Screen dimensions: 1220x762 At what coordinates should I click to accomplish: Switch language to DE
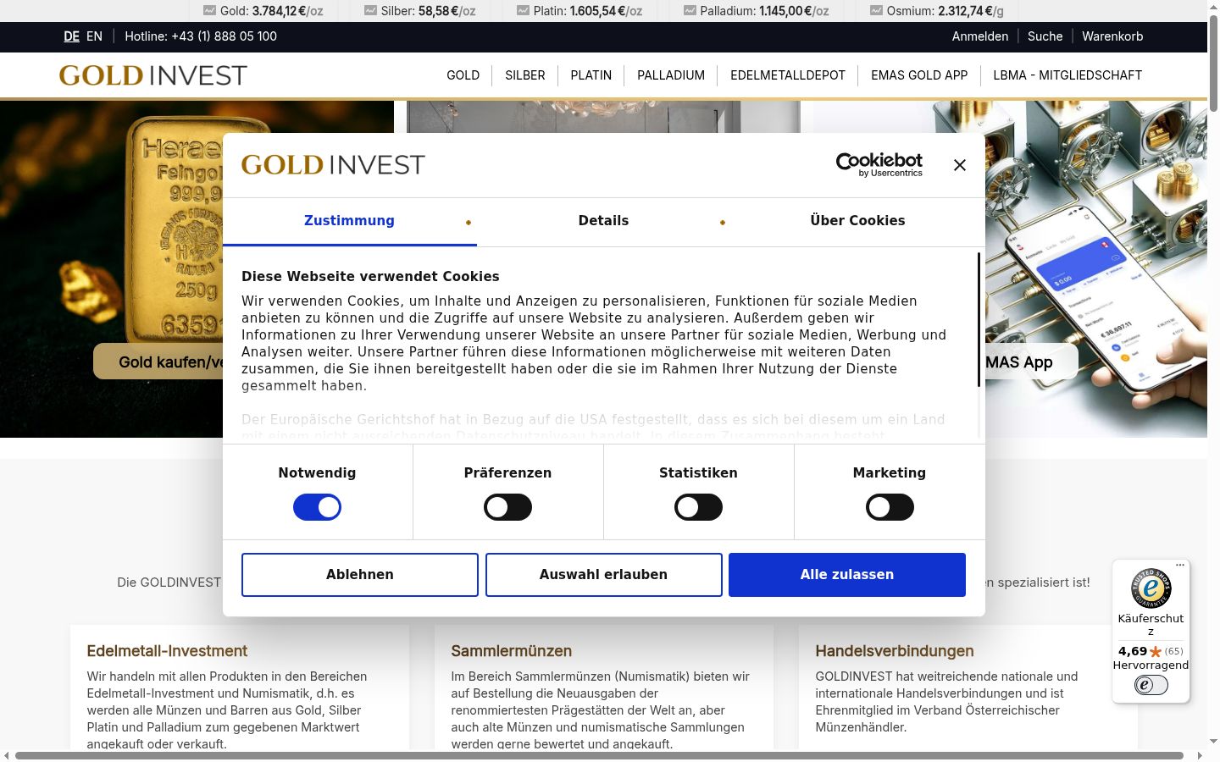pos(72,36)
